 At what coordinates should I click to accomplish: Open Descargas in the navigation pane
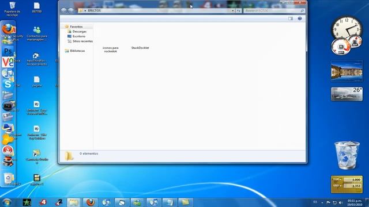click(80, 32)
